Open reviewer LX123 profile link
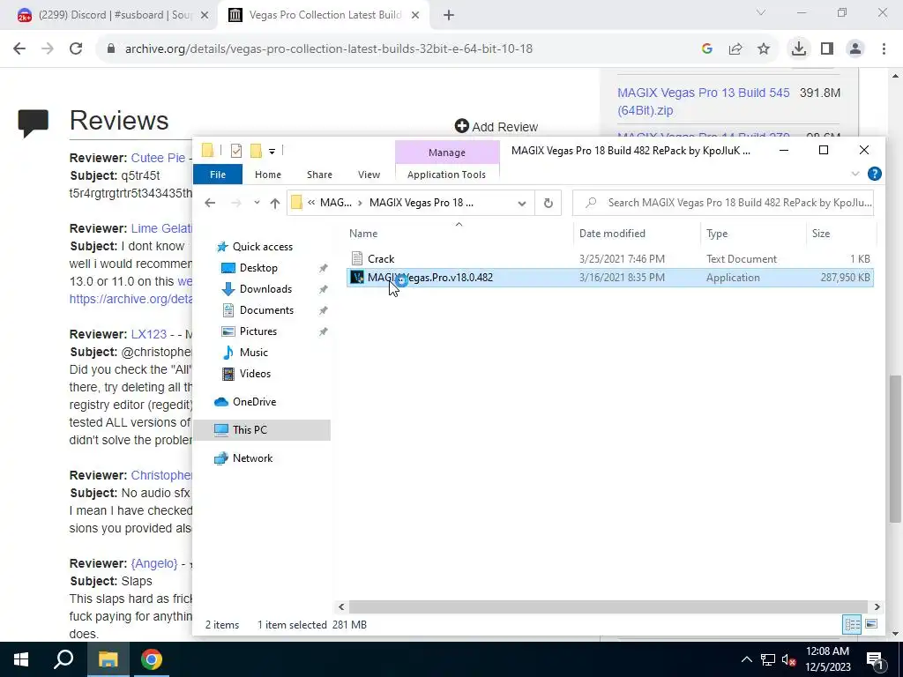903x677 pixels. (148, 334)
